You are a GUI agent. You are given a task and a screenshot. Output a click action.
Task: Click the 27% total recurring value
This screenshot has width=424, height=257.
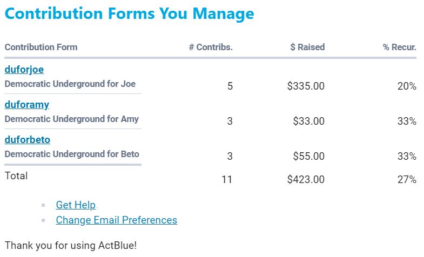407,179
